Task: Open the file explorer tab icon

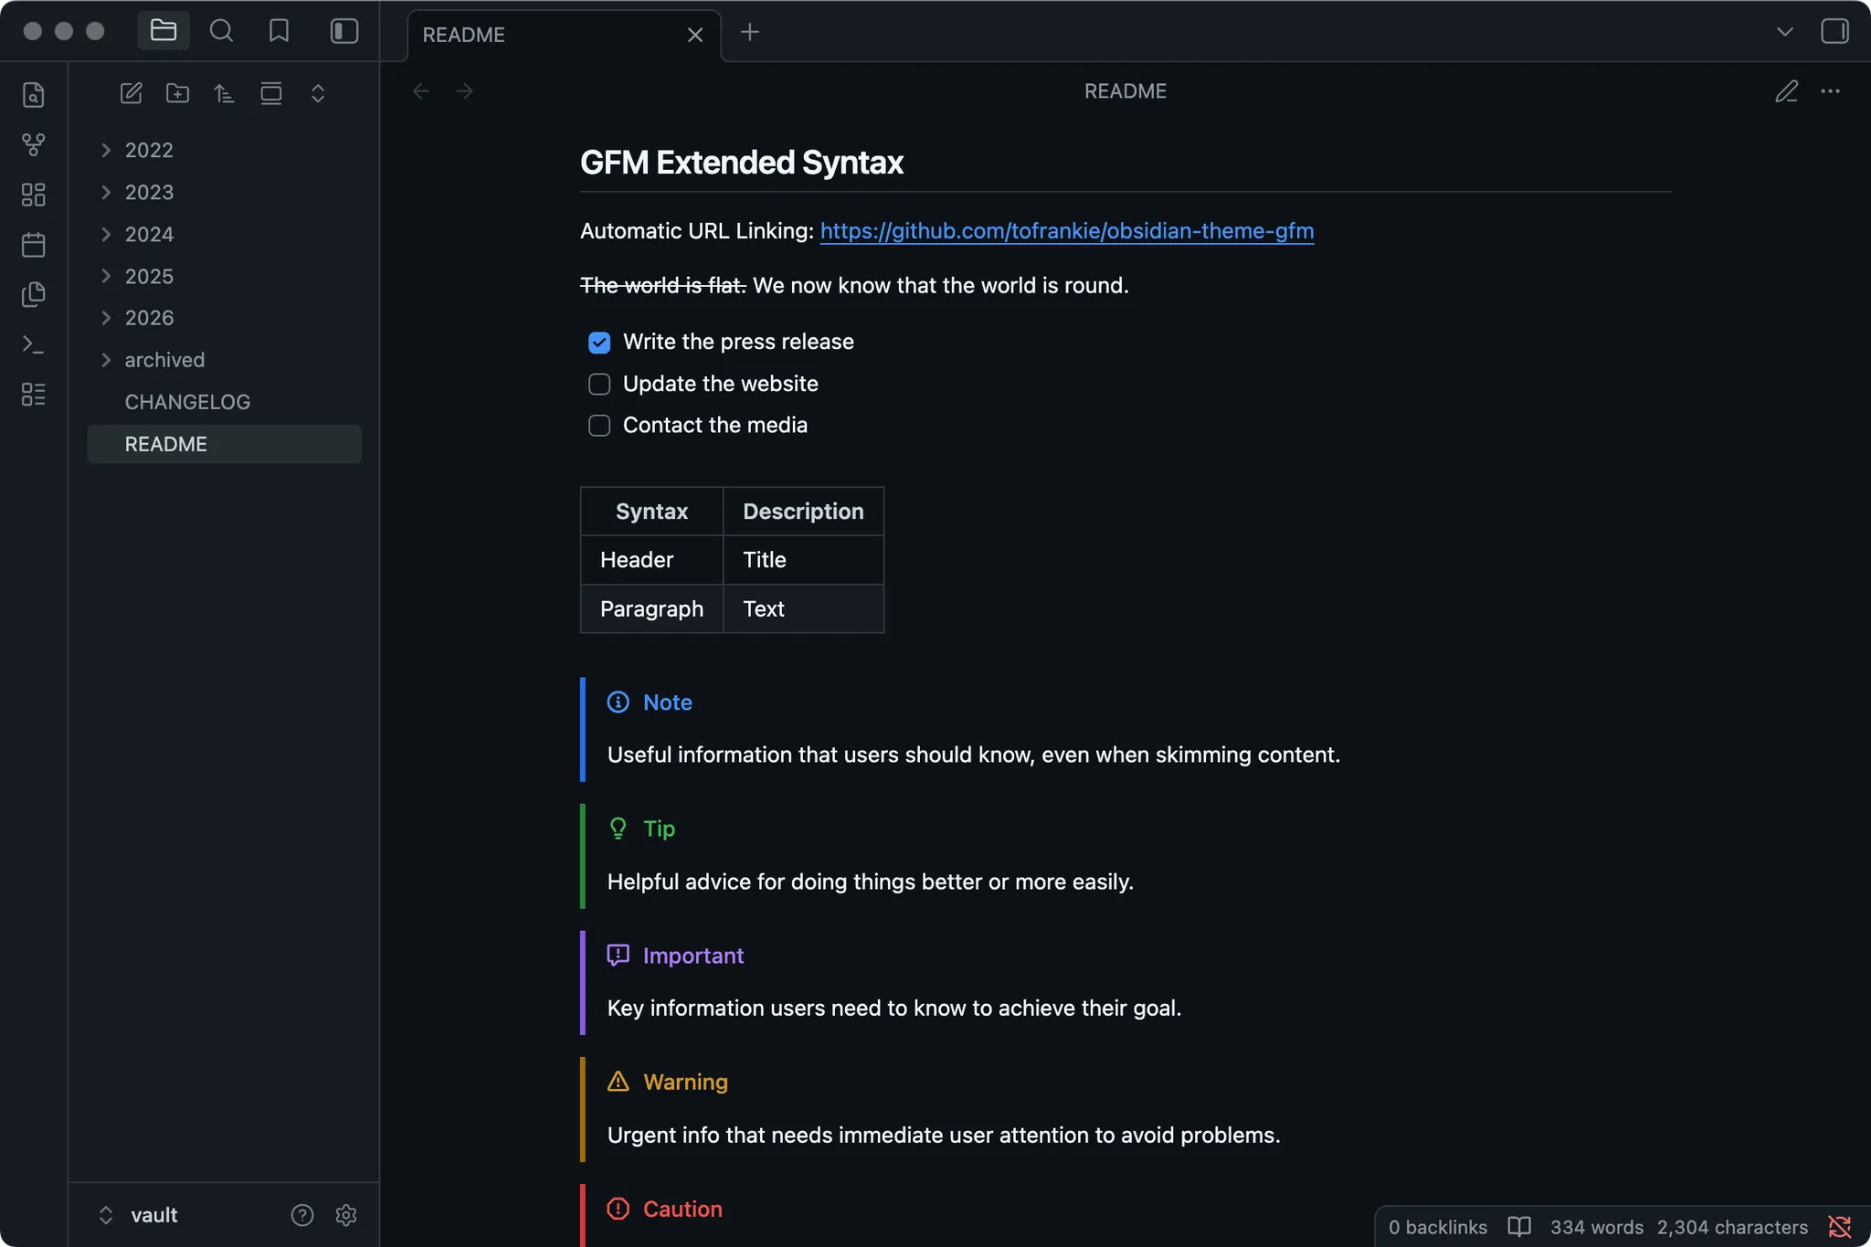Action: pos(164,31)
